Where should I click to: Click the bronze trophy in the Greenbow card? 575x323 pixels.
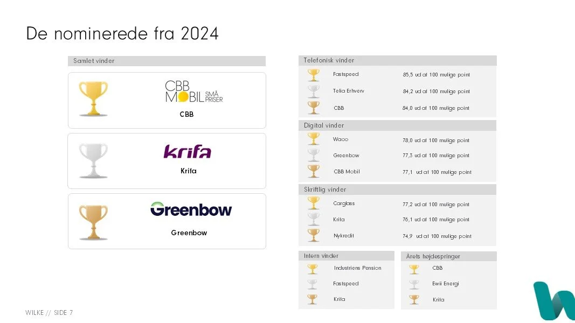[94, 223]
